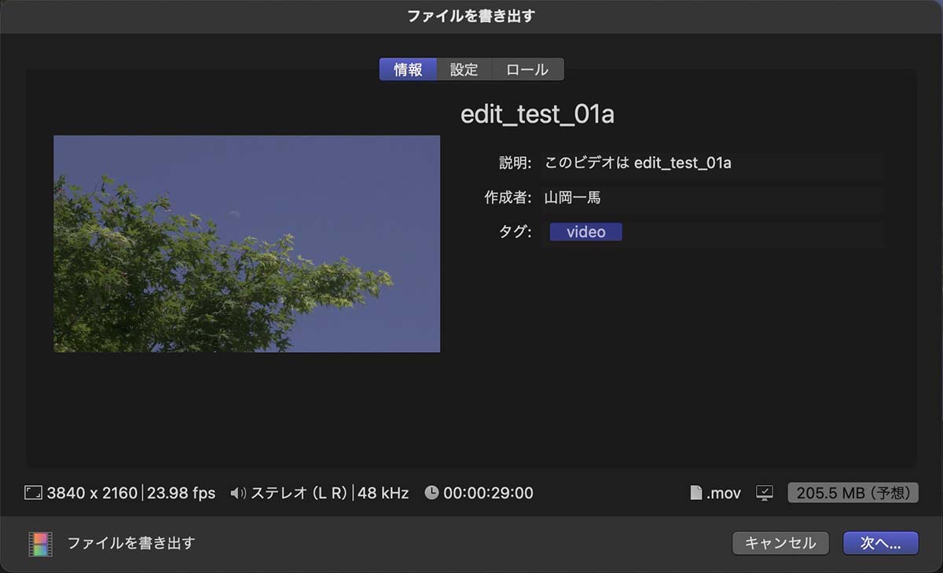Click the 205.5 MB (予想) size estimate

coord(853,493)
